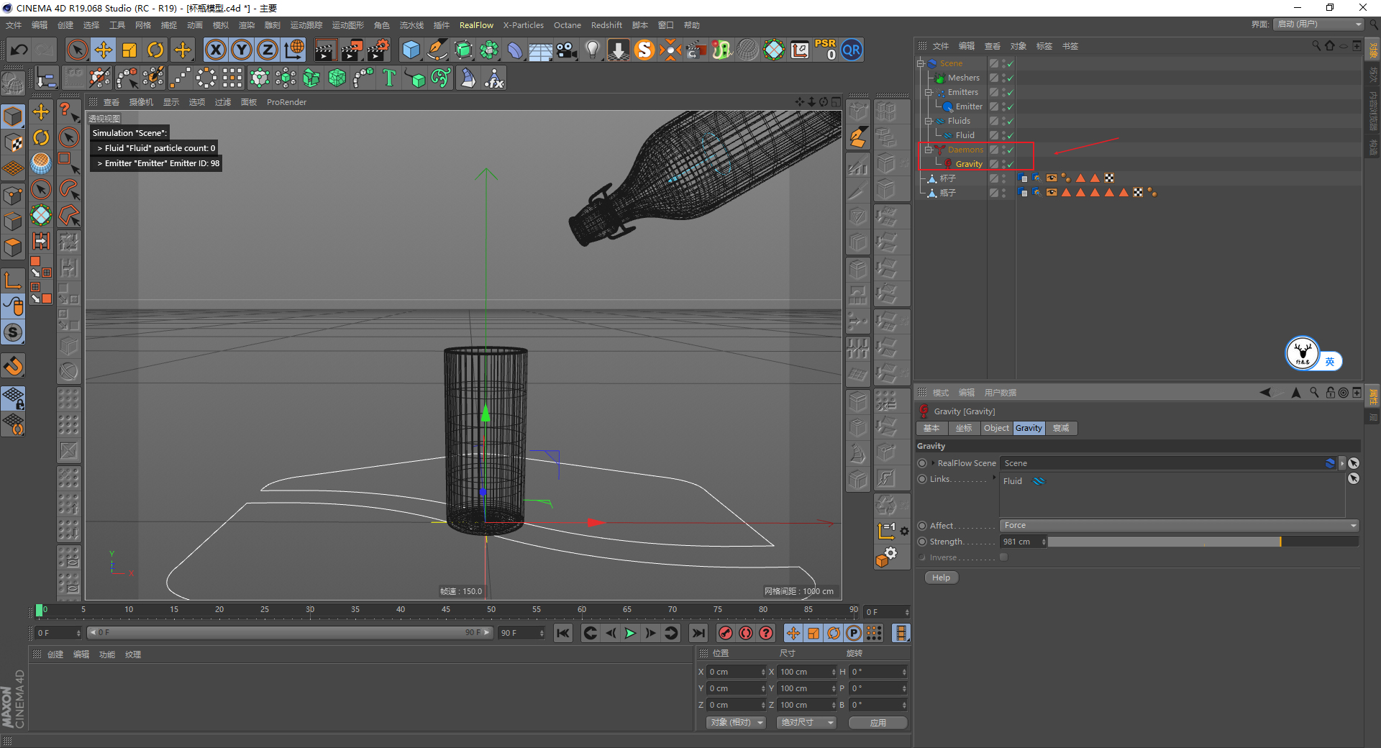
Task: Click the MoText T icon
Action: (389, 78)
